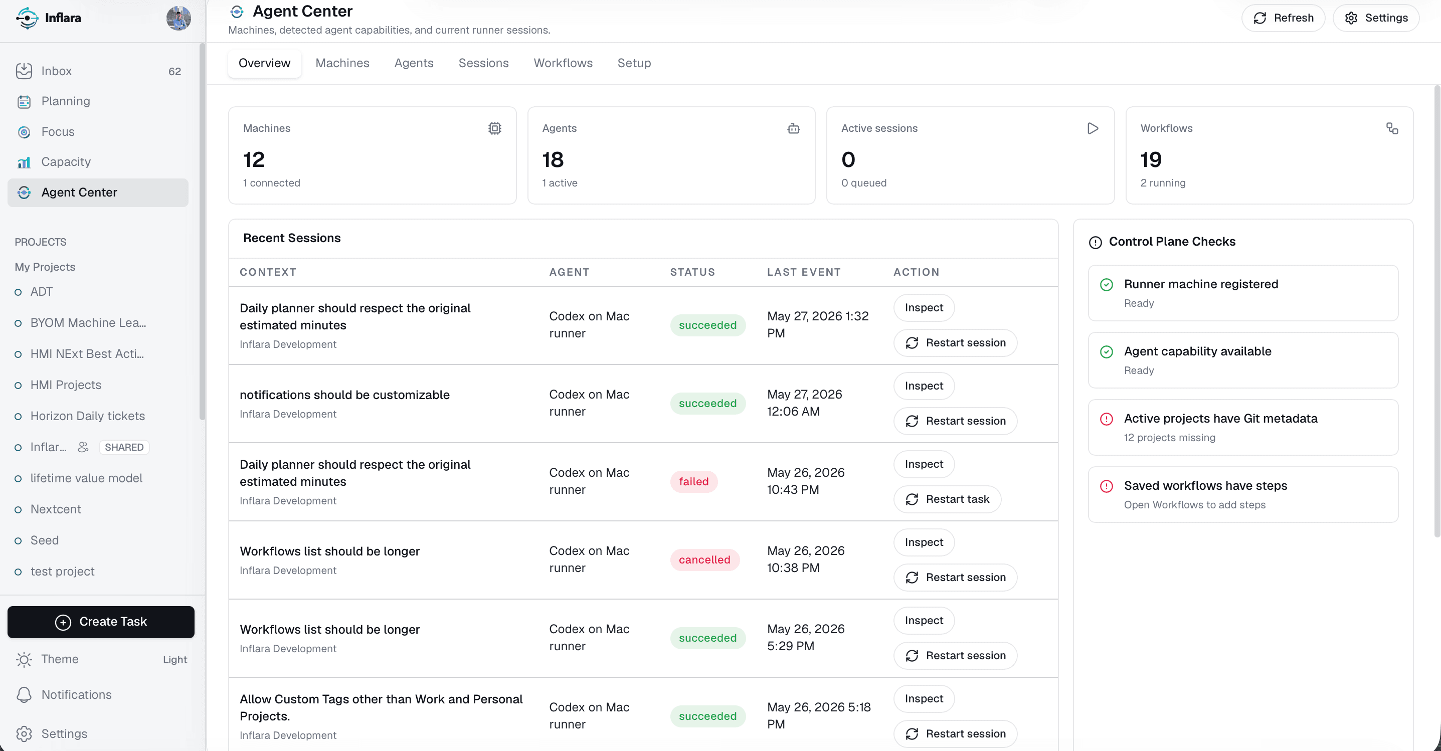The image size is (1441, 751).
Task: Click the Control Plane Checks info icon
Action: [1096, 242]
